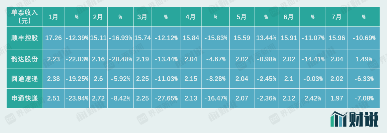Select the -27.65% cell for 申通快递
Viewport: 387px width, 133px height.
[x=166, y=98]
